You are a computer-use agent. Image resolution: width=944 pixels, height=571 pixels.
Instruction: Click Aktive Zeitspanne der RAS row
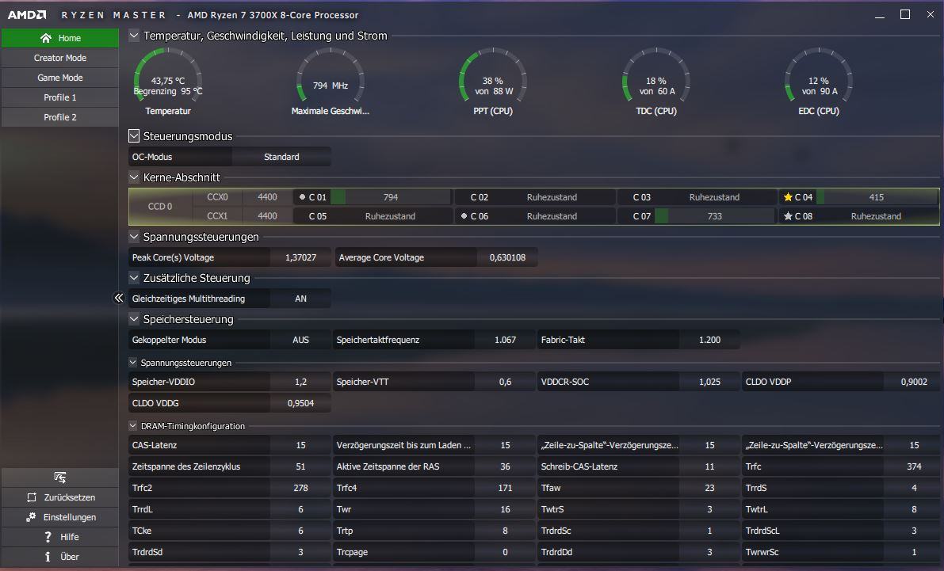(434, 466)
